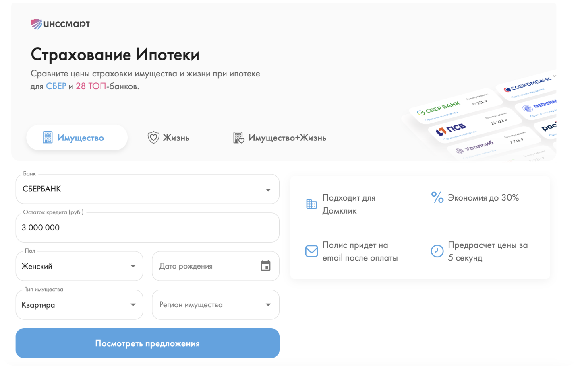Click the Дата рождения field
Viewport: 580px width, 366px height.
pos(215,266)
